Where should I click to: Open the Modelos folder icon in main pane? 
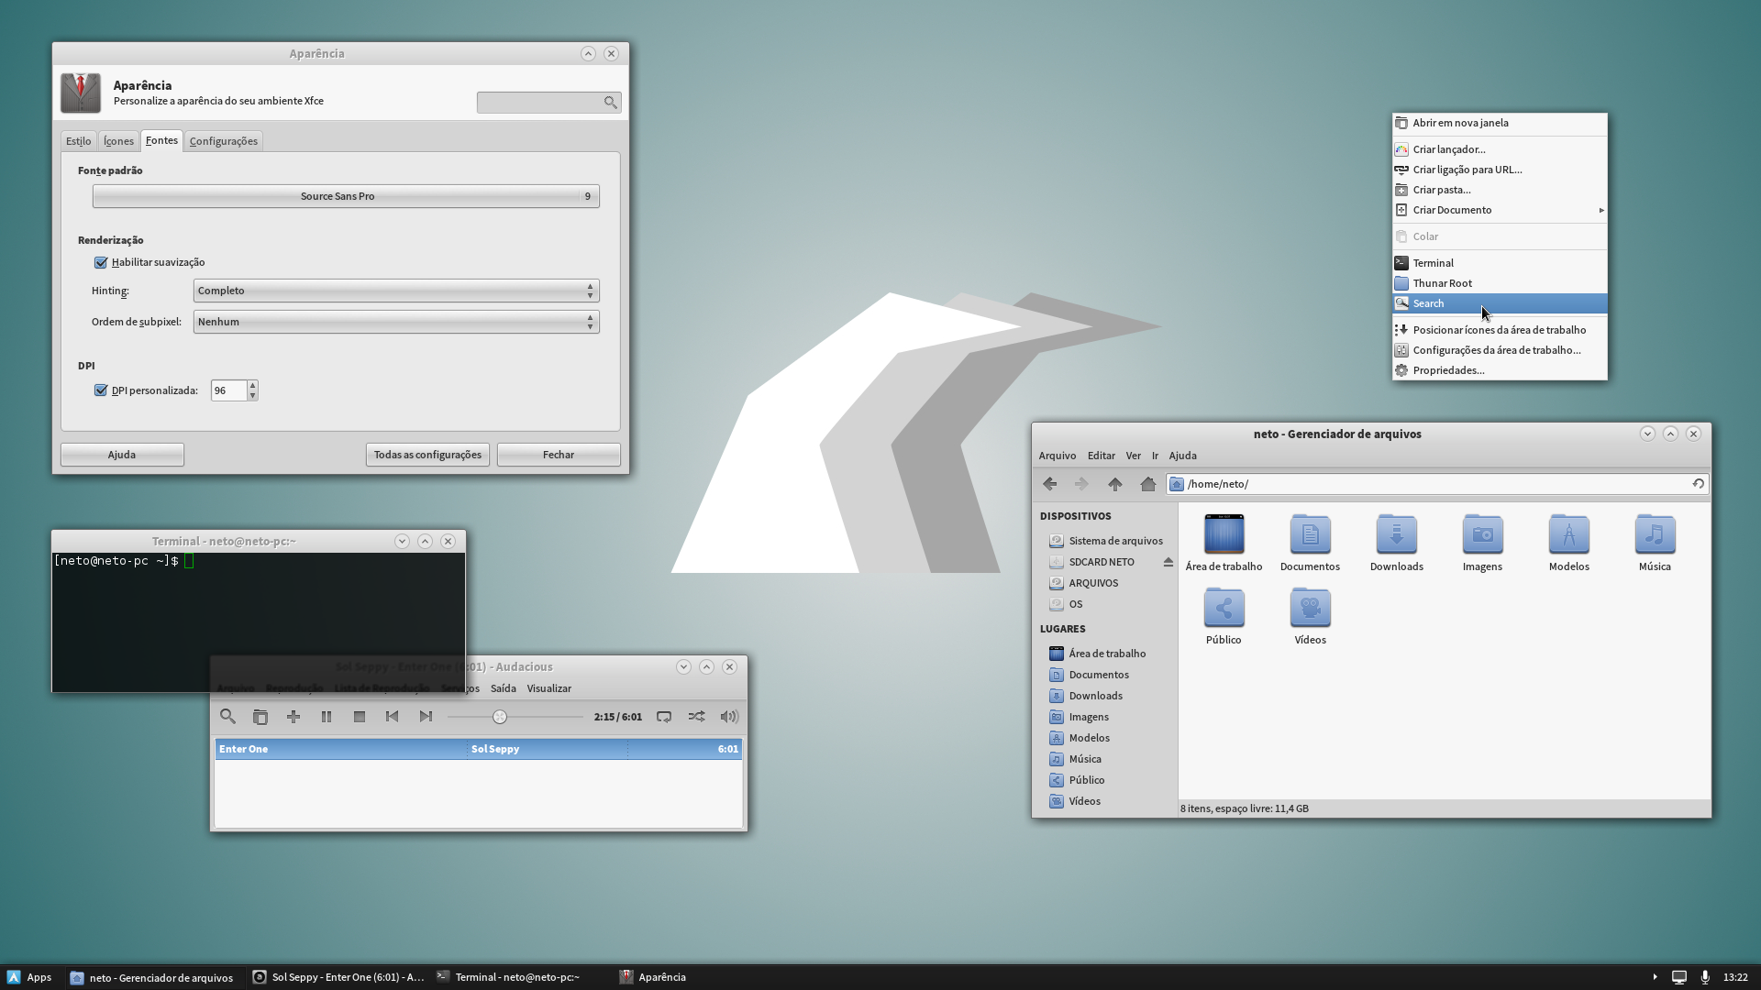tap(1569, 543)
